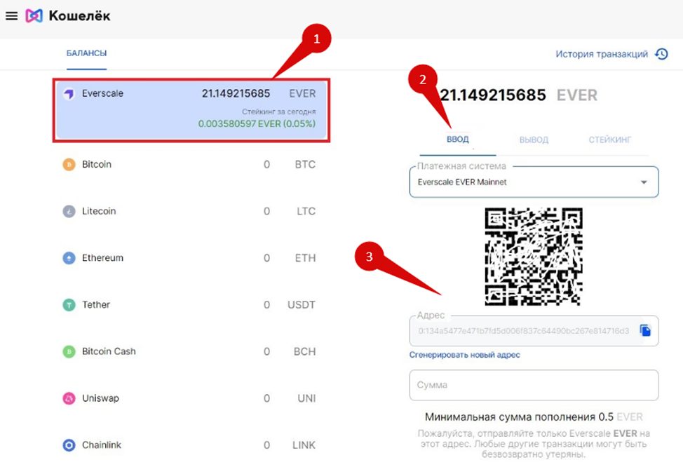Screen dimensions: 683x467
Task: Click the USDT ticker label
Action: pyautogui.click(x=302, y=305)
